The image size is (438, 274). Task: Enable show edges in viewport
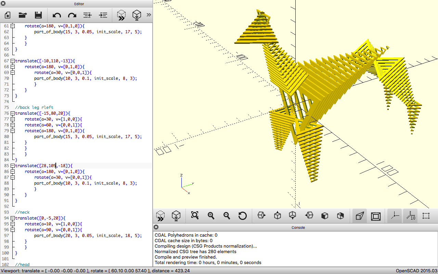(x=426, y=216)
